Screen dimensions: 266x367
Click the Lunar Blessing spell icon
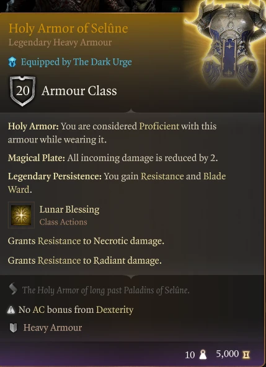tap(21, 215)
